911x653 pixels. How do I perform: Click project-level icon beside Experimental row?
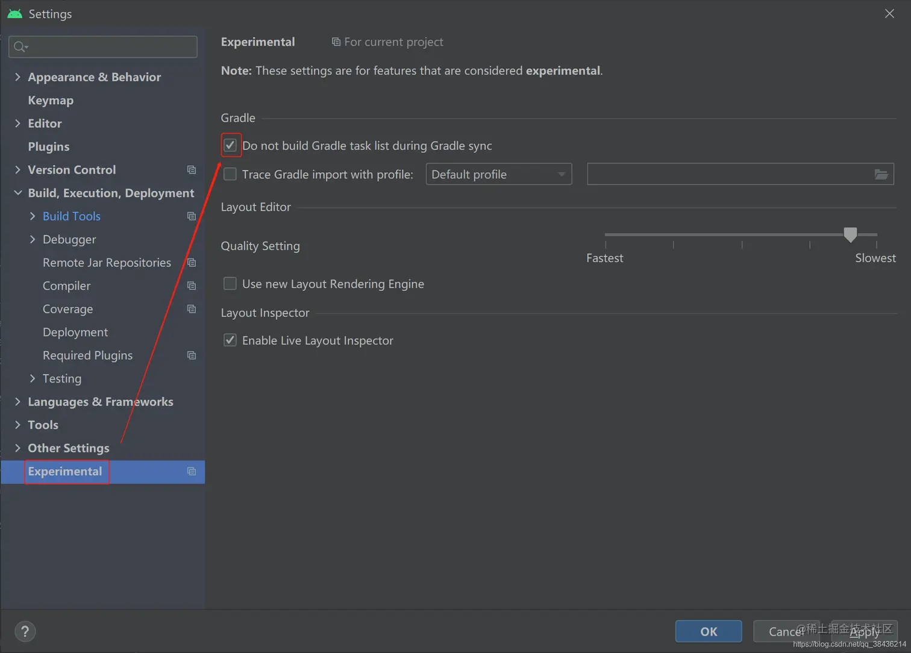tap(192, 471)
